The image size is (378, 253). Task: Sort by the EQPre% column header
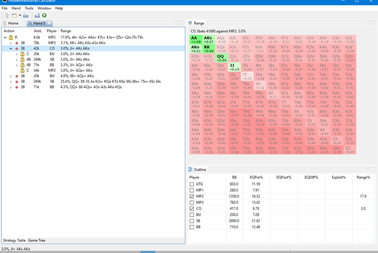click(x=256, y=177)
